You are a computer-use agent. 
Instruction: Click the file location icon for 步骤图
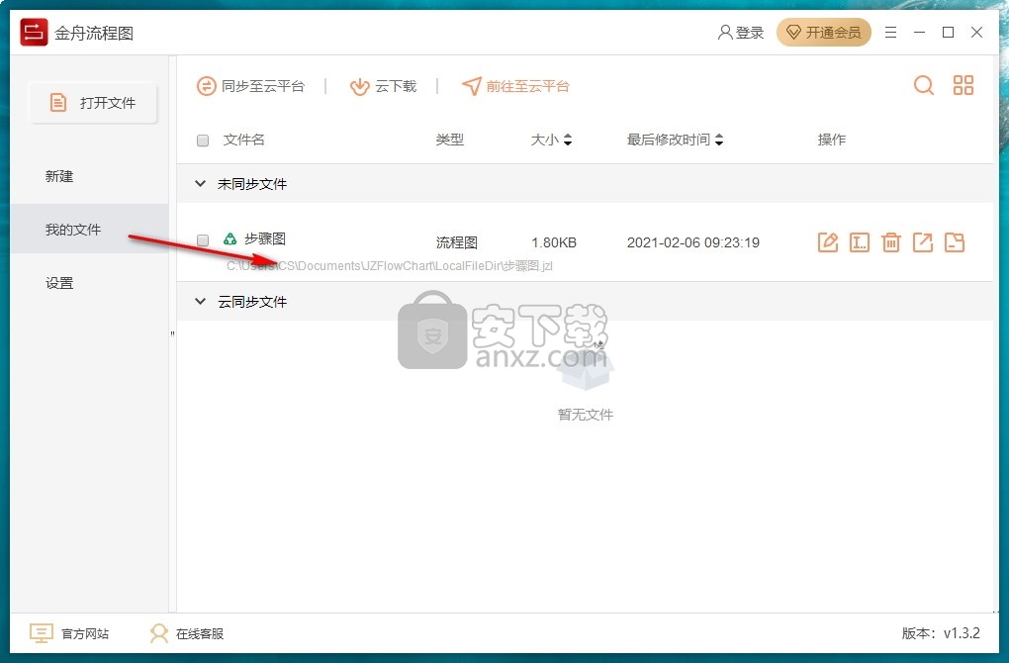[955, 242]
